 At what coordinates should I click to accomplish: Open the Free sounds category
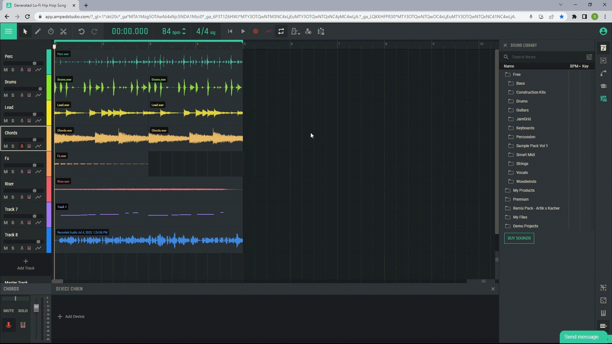tap(517, 74)
